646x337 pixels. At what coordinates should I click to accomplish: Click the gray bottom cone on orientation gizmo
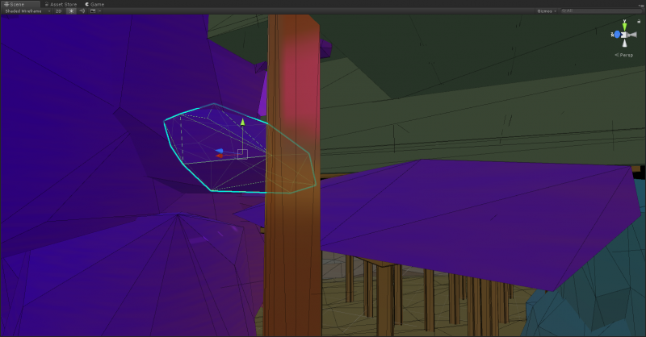(624, 44)
